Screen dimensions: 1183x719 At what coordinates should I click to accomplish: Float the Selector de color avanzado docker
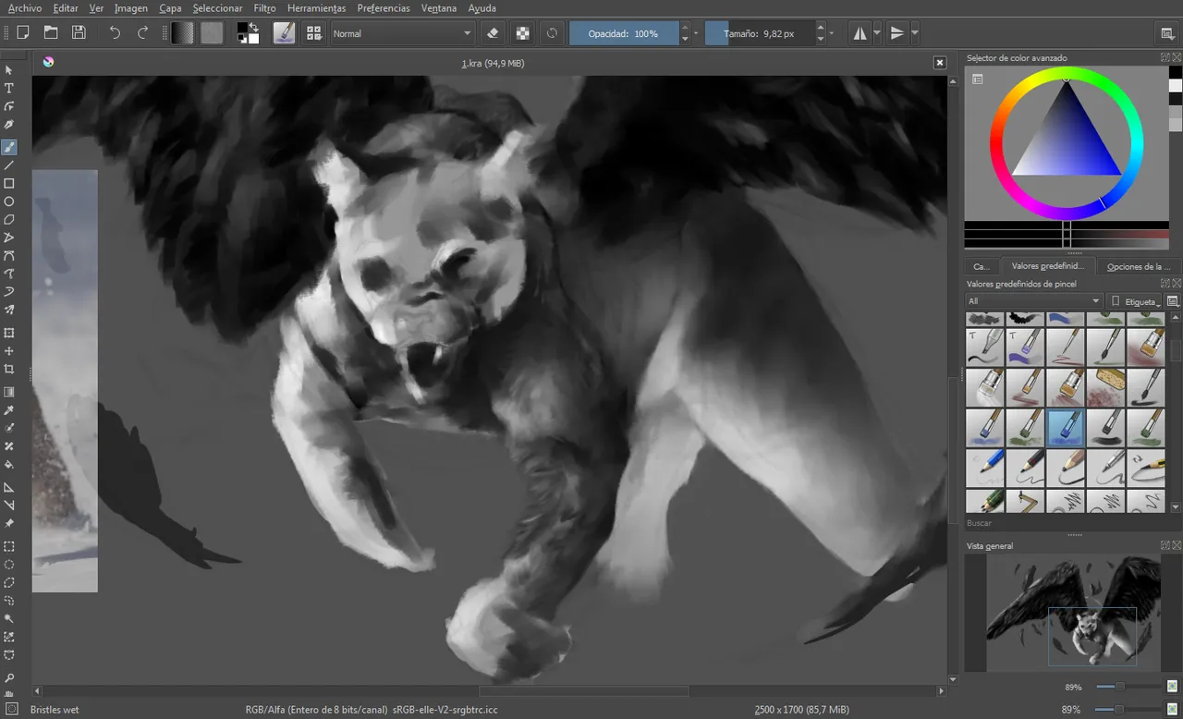click(x=1165, y=57)
